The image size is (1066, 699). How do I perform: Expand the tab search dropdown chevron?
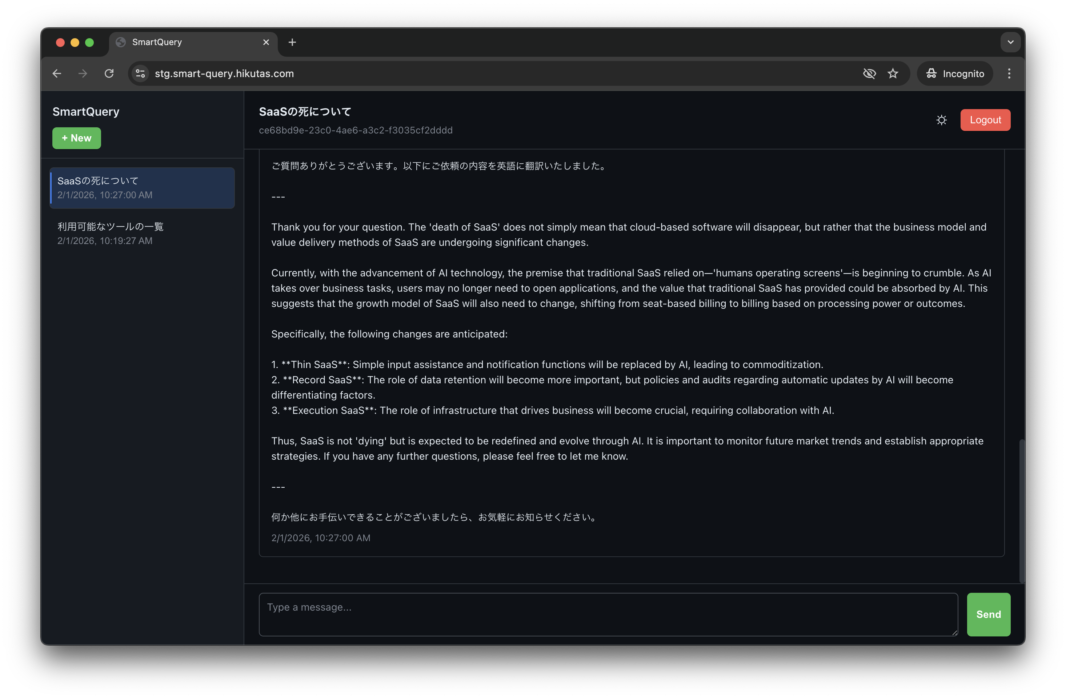tap(1010, 42)
